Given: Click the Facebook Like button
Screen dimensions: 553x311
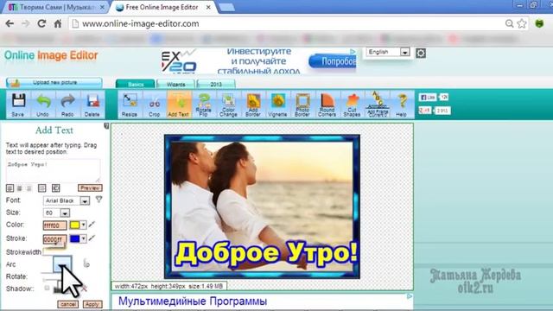Looking at the screenshot, I should [x=428, y=98].
